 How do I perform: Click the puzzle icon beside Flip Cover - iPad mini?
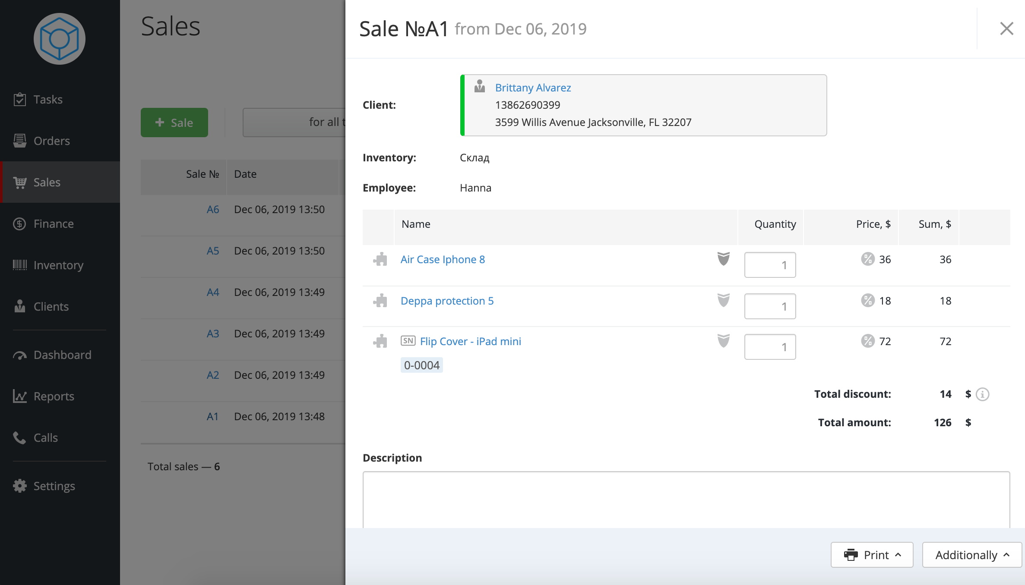(x=380, y=341)
